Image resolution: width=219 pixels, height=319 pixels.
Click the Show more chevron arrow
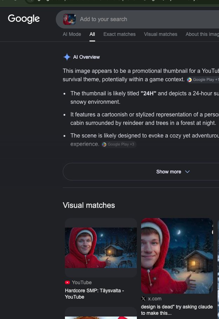coord(187,172)
